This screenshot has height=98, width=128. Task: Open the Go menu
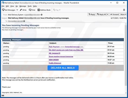pos(17,6)
